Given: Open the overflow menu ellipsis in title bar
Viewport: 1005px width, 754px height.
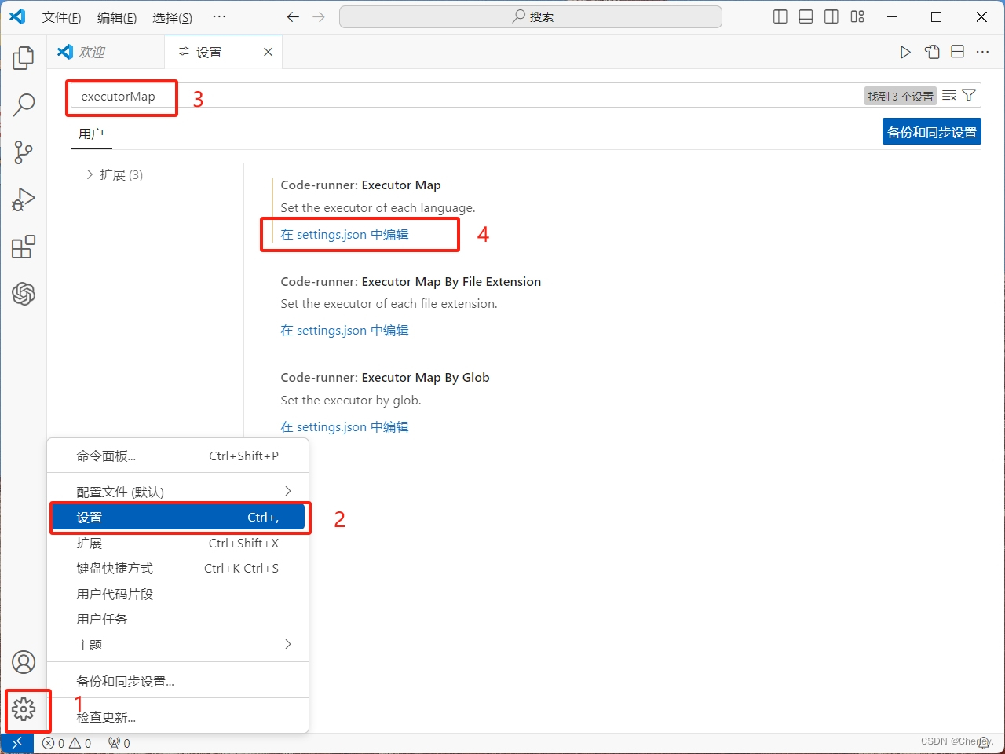Looking at the screenshot, I should [219, 17].
